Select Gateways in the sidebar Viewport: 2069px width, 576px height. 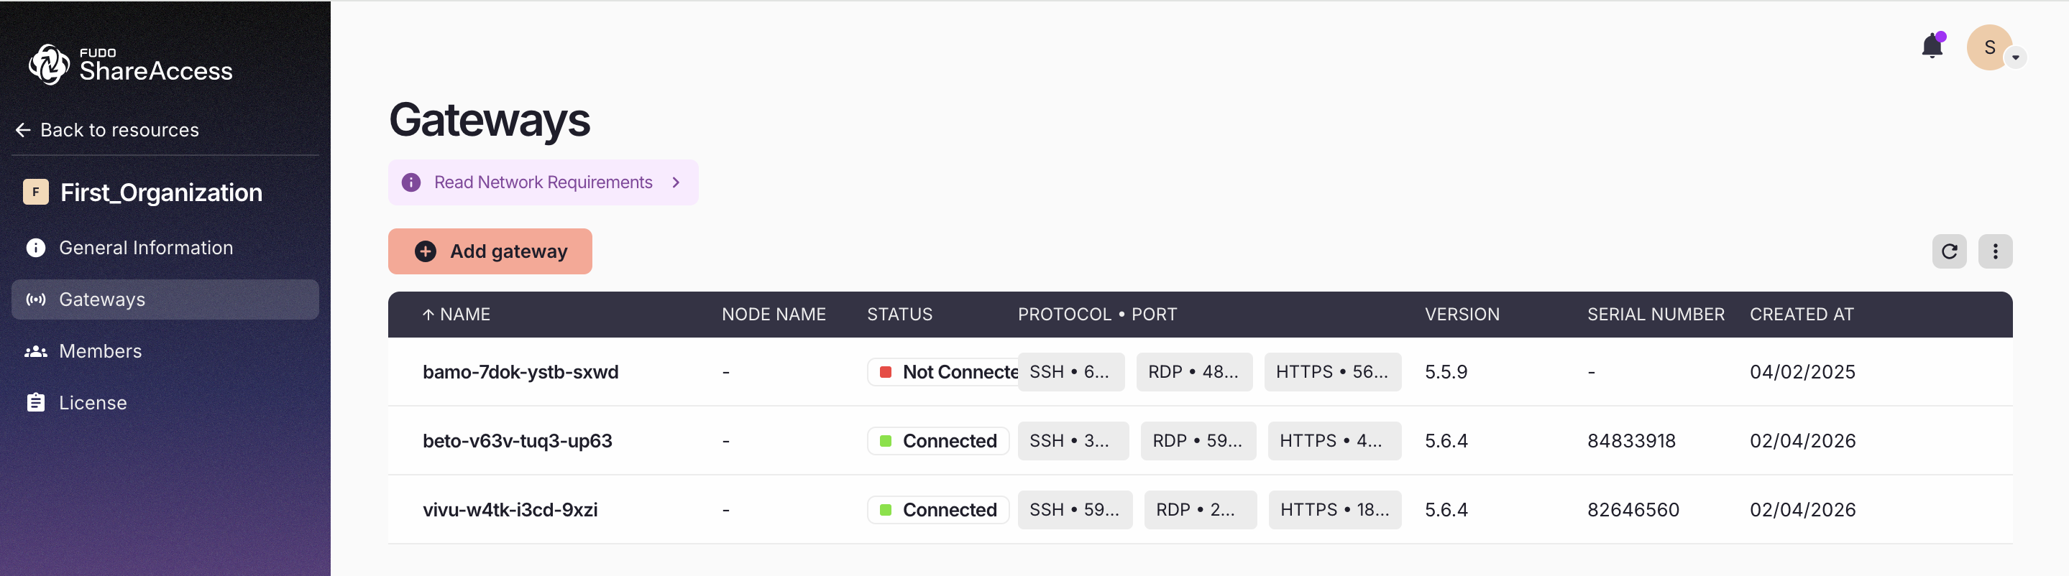pyautogui.click(x=102, y=299)
